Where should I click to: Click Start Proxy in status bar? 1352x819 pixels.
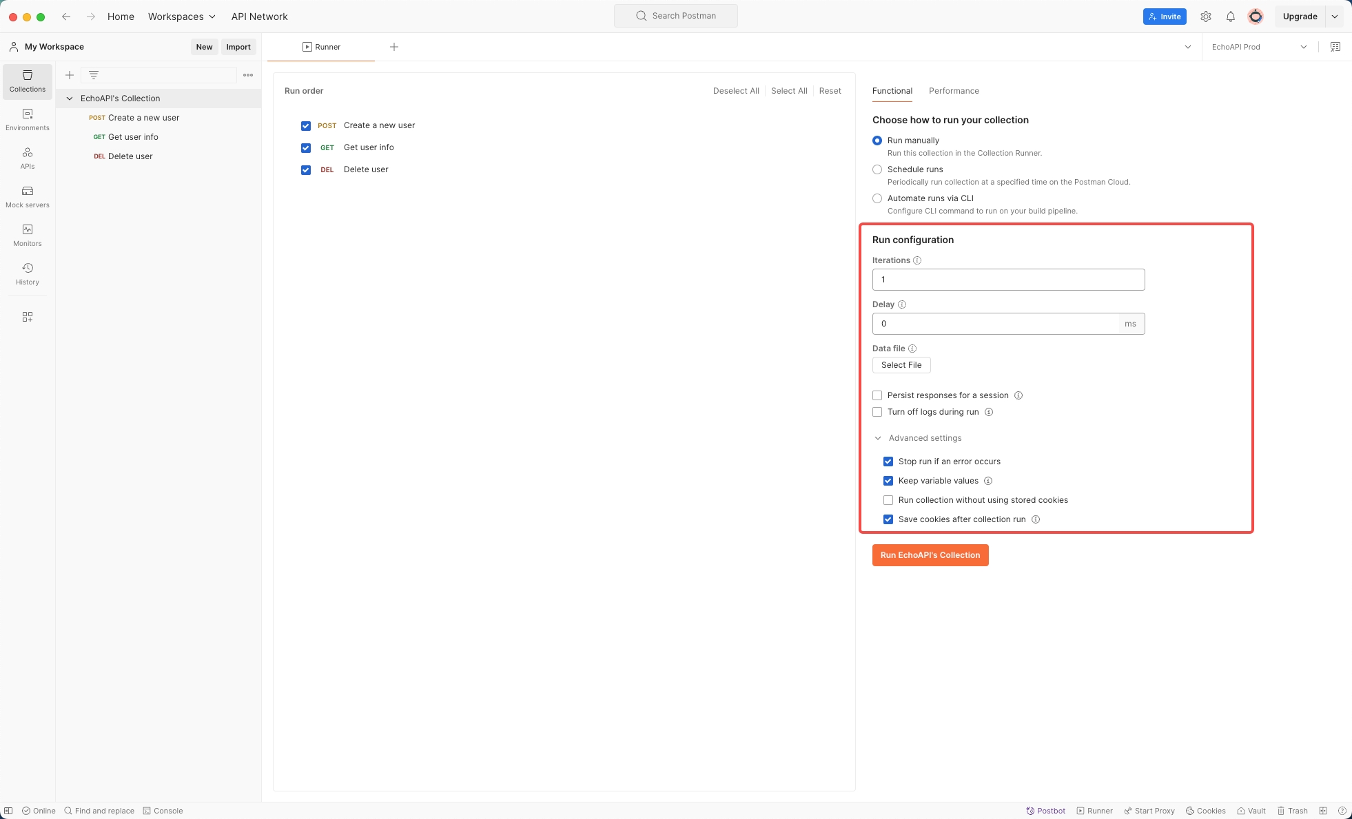tap(1149, 811)
